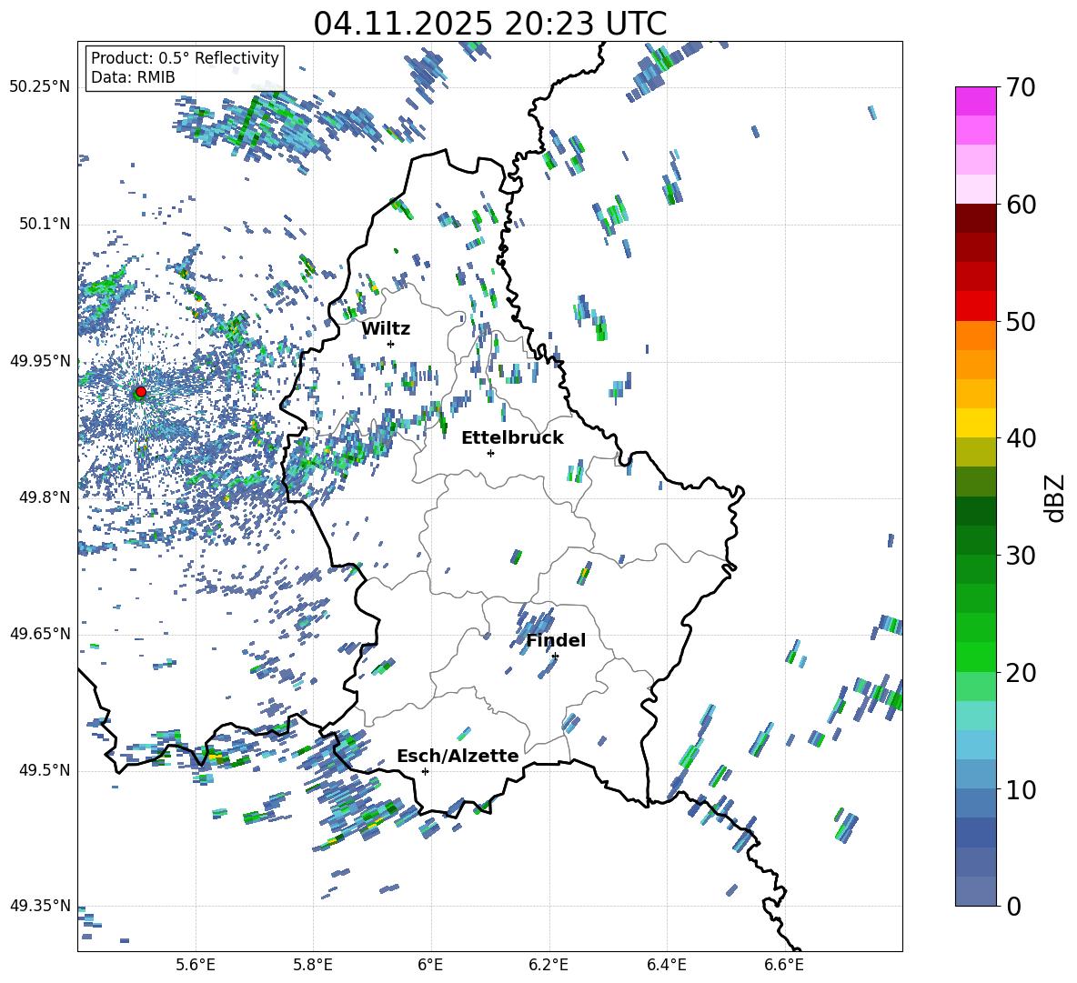Image resolution: width=1077 pixels, height=983 pixels.
Task: Click the magenta top colorbar segment
Action: (x=975, y=101)
